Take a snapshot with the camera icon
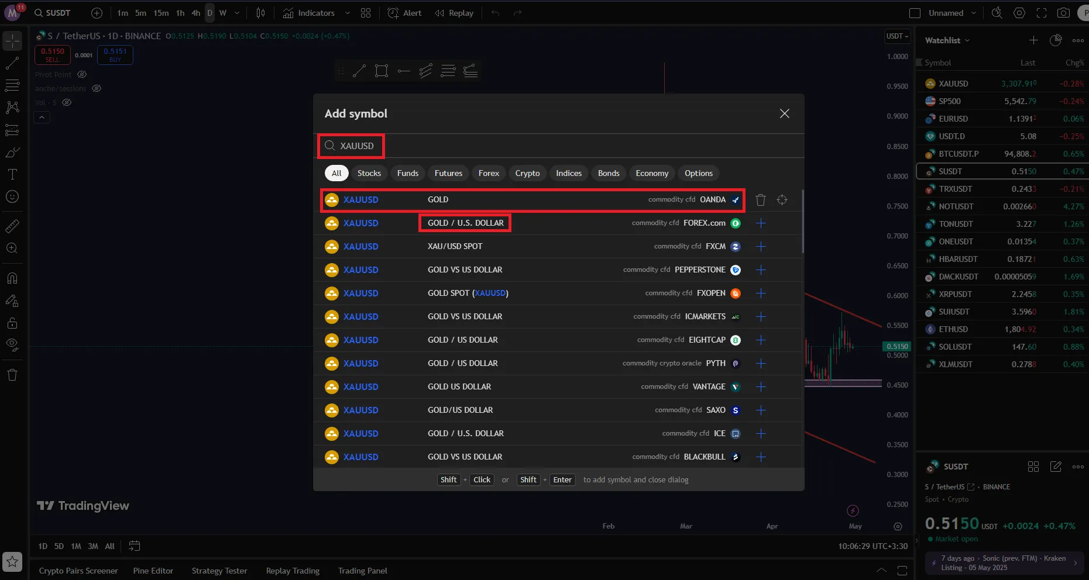 click(x=1063, y=13)
